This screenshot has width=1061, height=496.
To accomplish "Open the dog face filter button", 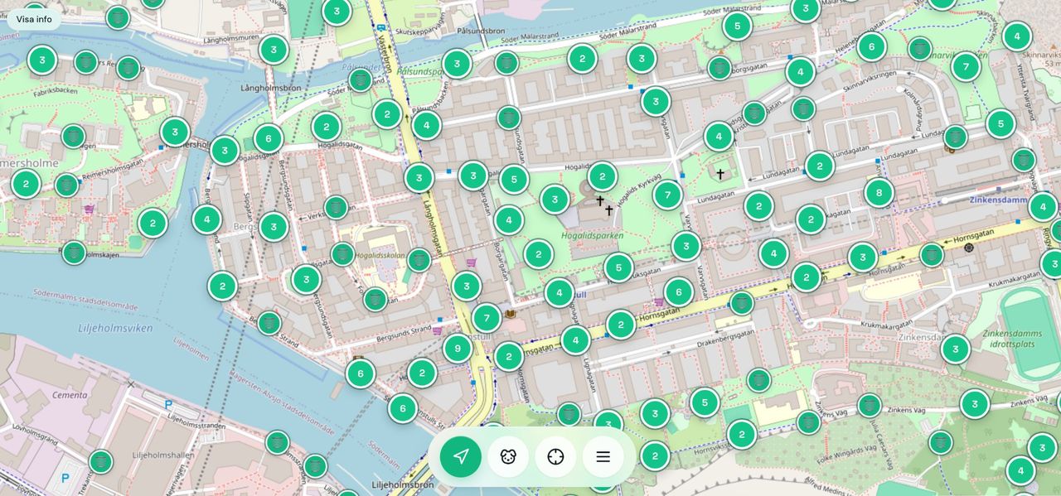I will coord(508,456).
